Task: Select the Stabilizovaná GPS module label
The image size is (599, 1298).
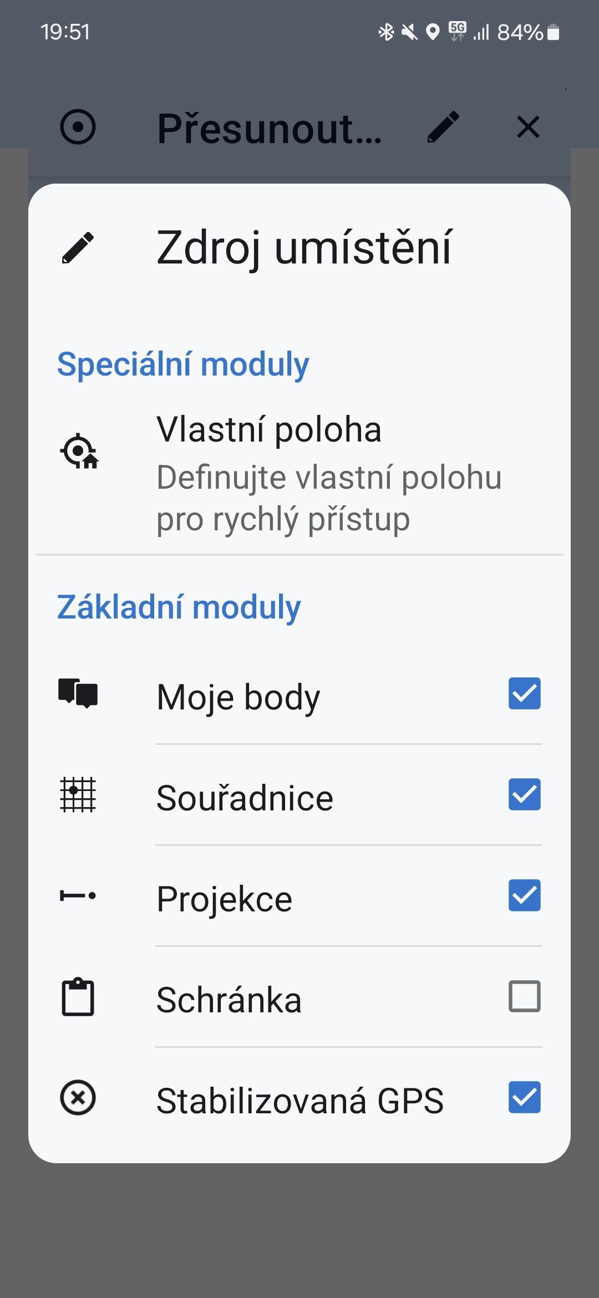Action: point(300,1101)
